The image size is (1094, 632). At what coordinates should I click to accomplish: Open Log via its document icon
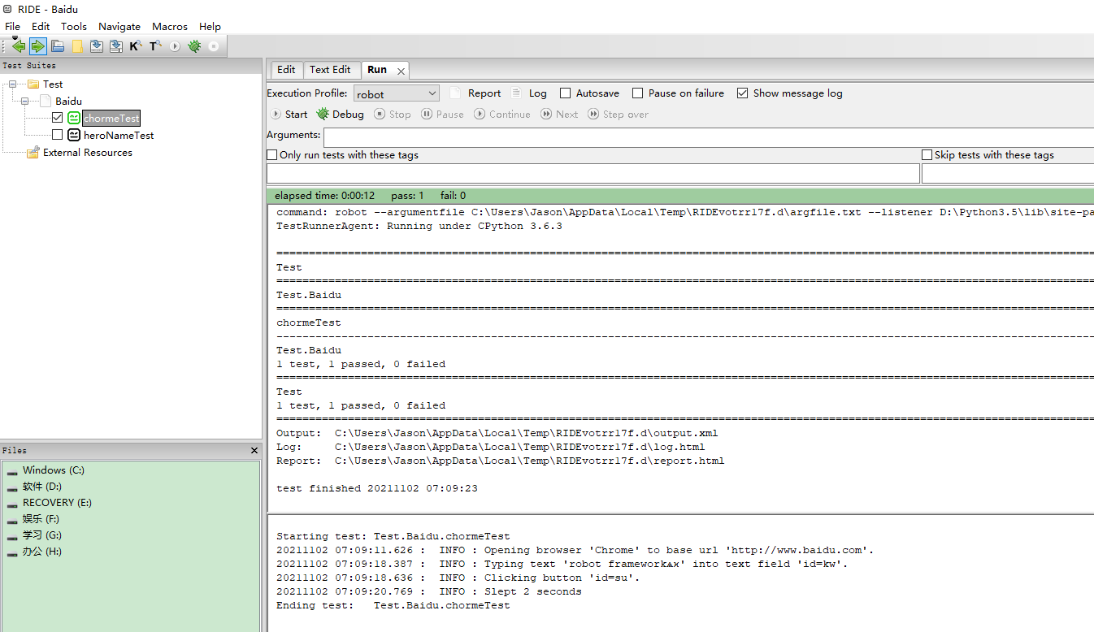tap(517, 93)
